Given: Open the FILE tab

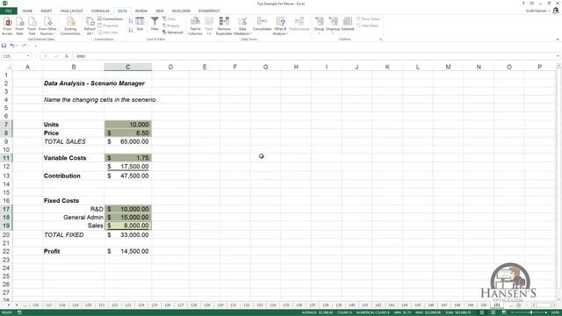Looking at the screenshot, I should (x=8, y=11).
